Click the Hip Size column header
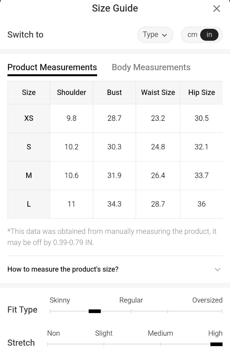 202,92
